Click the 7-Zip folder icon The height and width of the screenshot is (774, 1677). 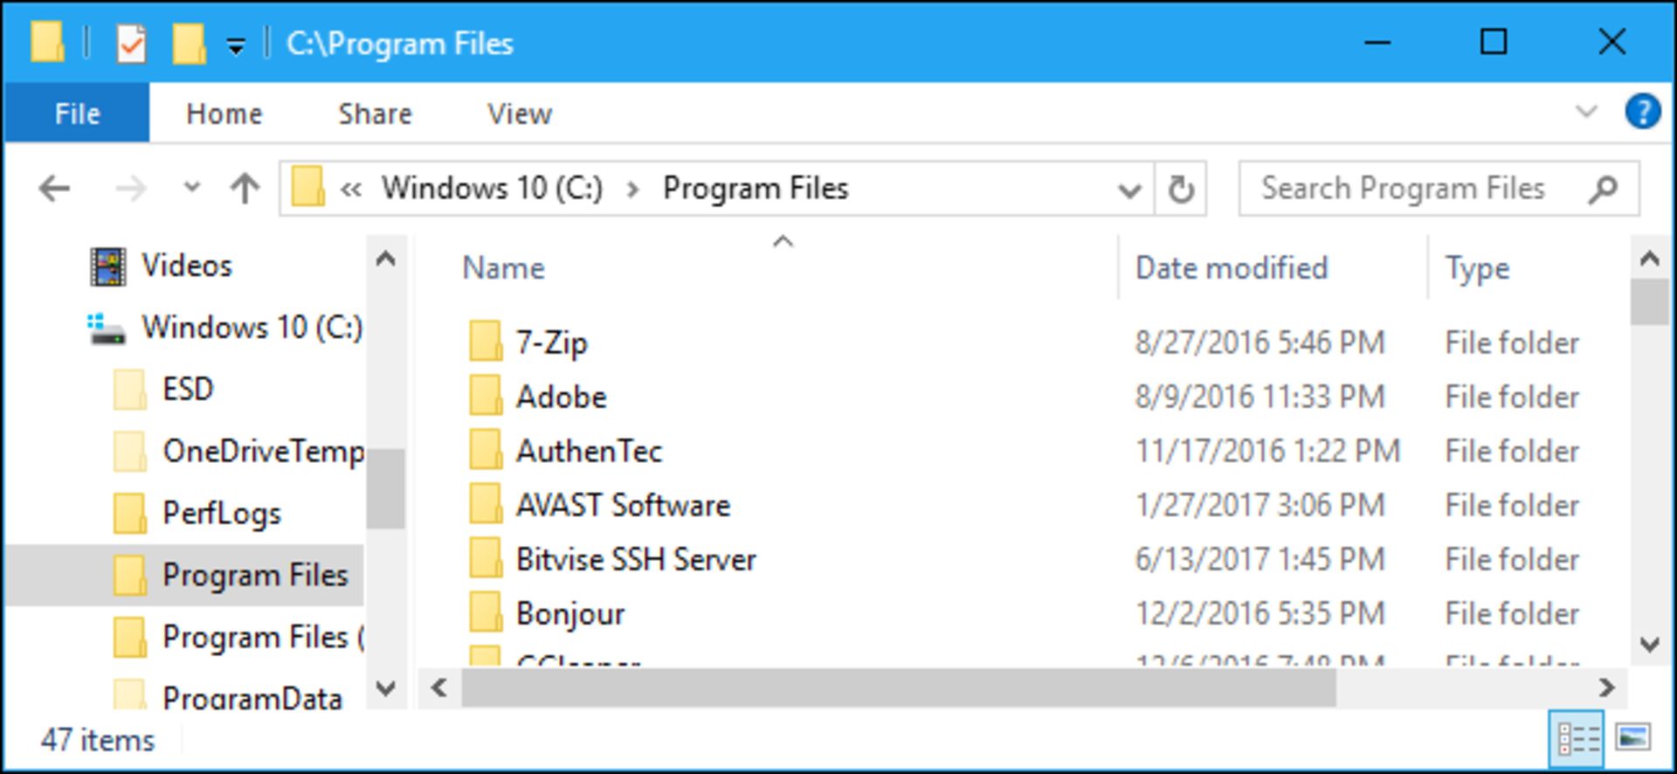click(486, 341)
